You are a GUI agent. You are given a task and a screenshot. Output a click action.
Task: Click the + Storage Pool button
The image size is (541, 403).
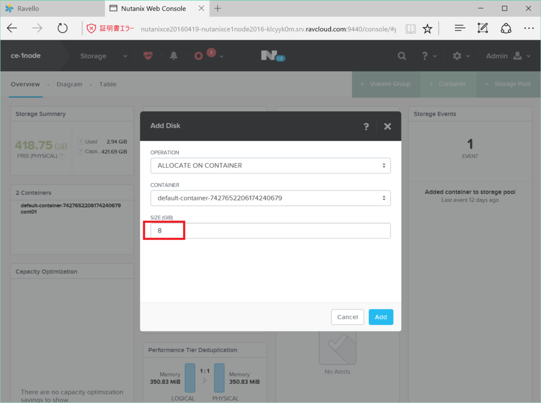508,84
